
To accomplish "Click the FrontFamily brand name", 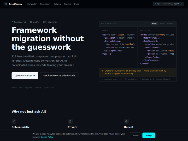I will coord(16,4).
